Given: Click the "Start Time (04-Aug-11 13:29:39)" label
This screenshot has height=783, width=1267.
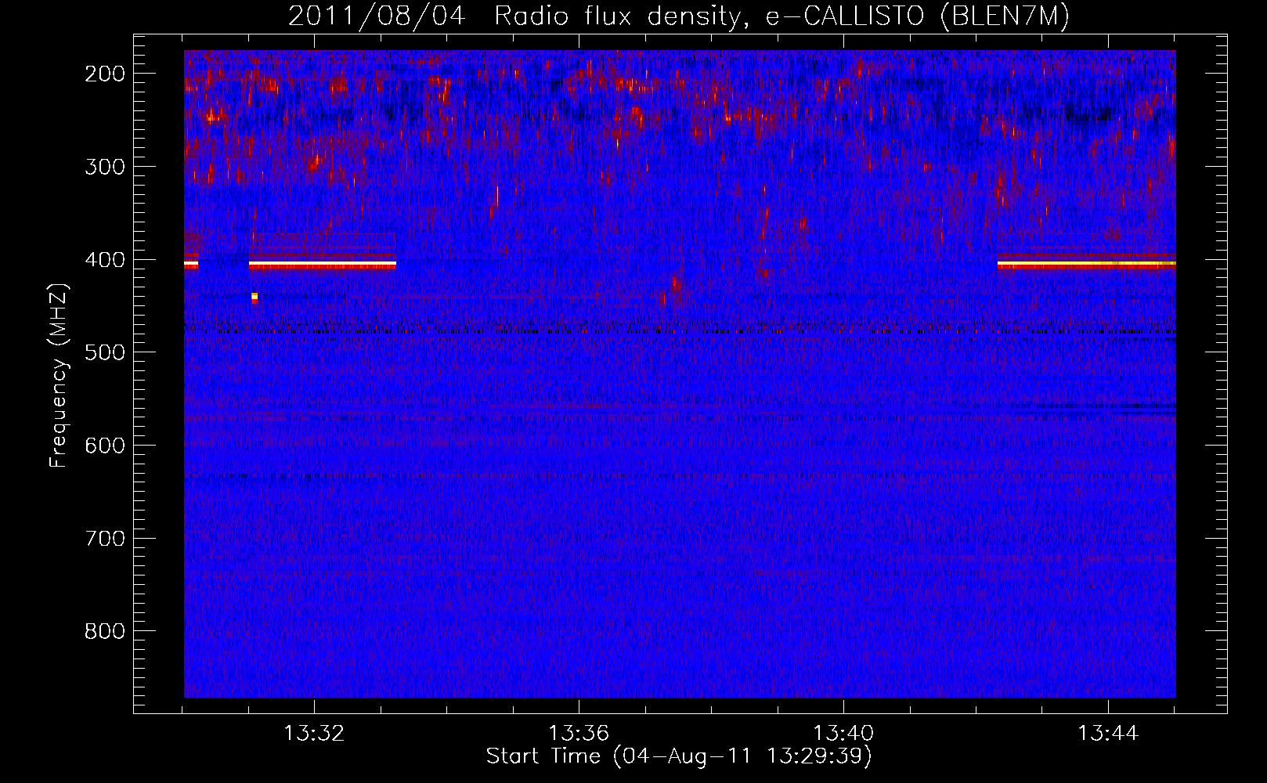Looking at the screenshot, I should [x=679, y=756].
